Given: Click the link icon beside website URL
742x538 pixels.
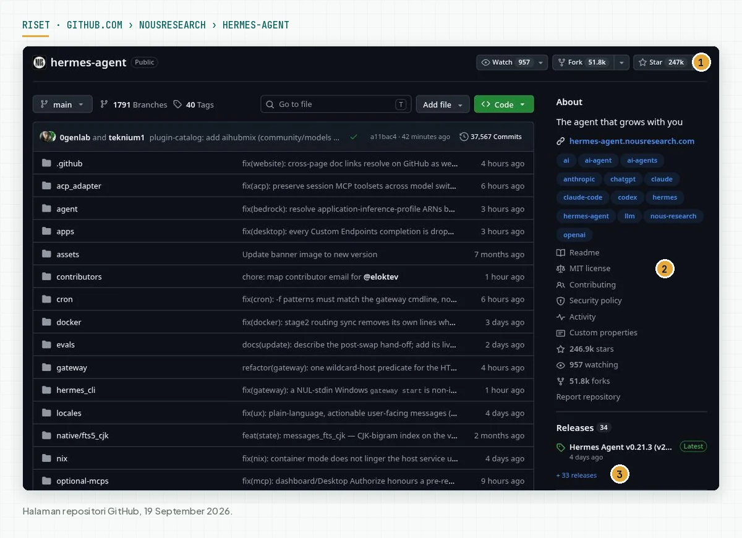Looking at the screenshot, I should (561, 141).
